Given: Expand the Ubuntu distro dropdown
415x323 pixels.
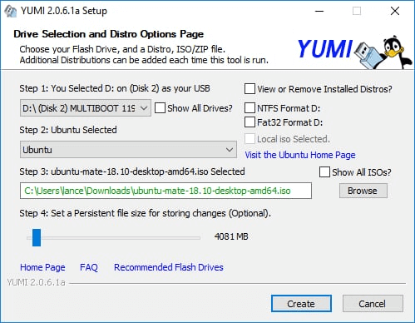Looking at the screenshot, I should (x=128, y=150).
